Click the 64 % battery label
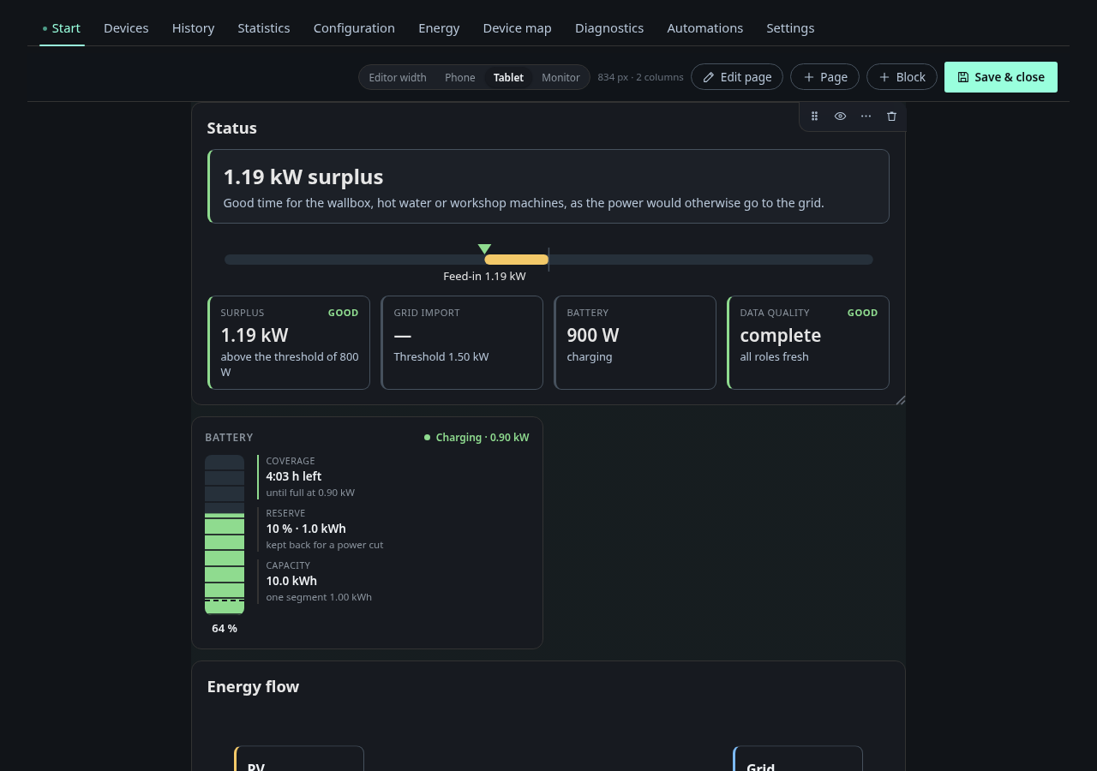The width and height of the screenshot is (1097, 771). [x=225, y=629]
